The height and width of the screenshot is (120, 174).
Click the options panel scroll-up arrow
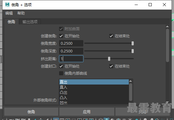click(x=167, y=27)
